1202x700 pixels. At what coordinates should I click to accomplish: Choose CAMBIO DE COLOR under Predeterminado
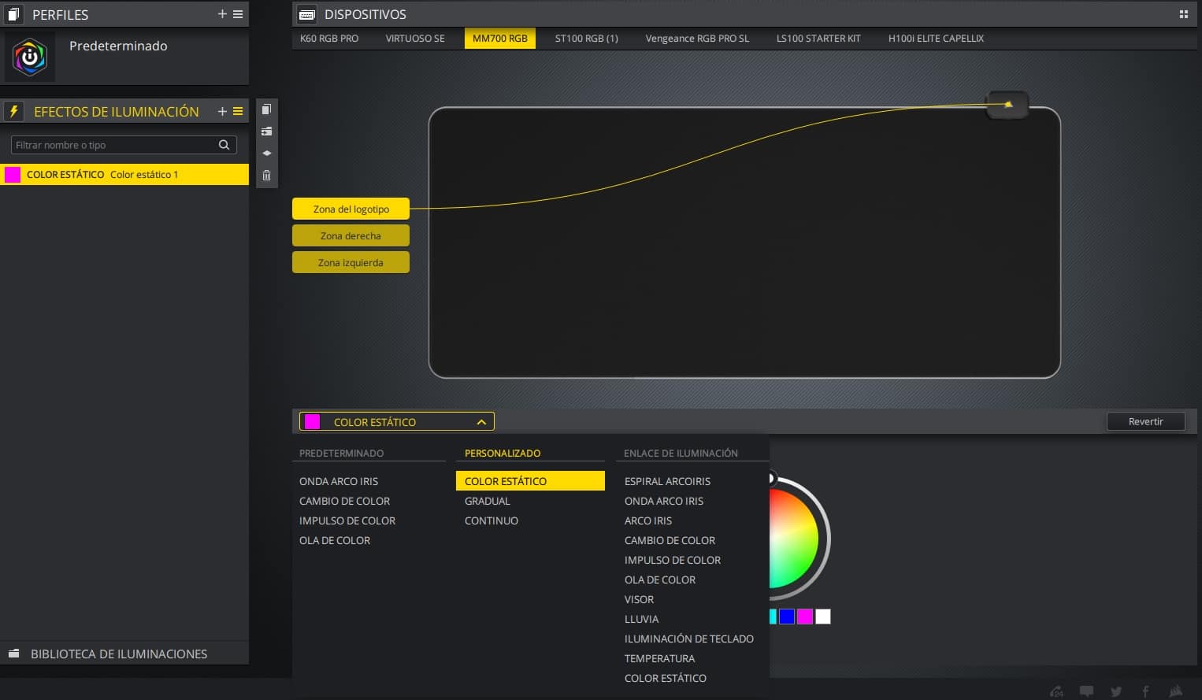[x=344, y=501]
